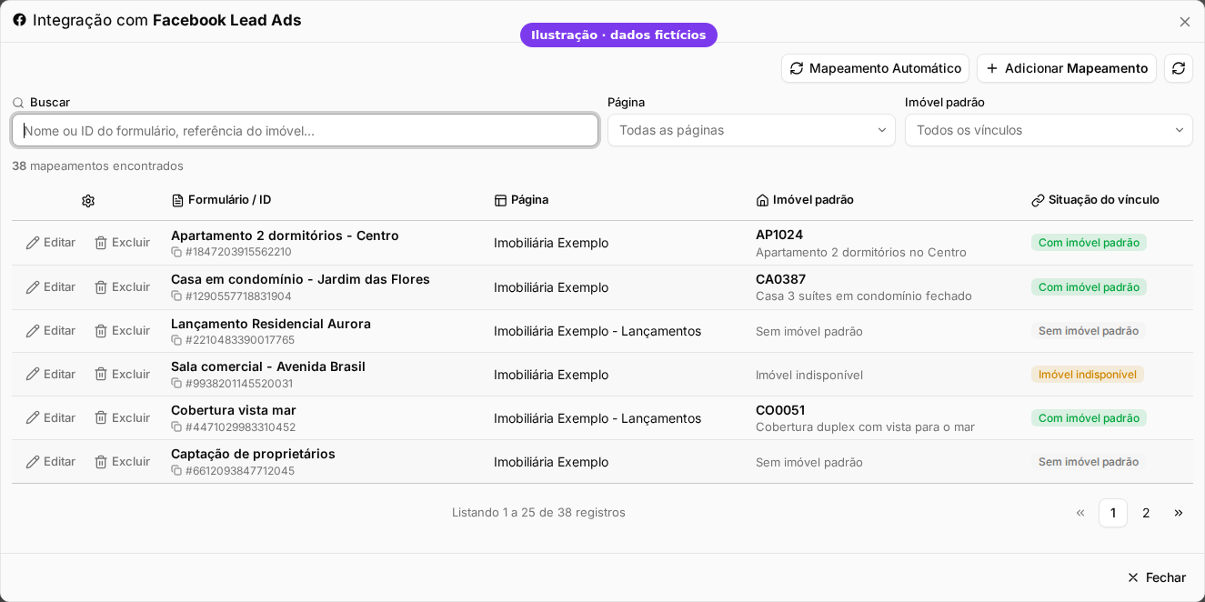This screenshot has height=602, width=1205.
Task: Click the Formulário / ID column header
Action: tap(221, 200)
